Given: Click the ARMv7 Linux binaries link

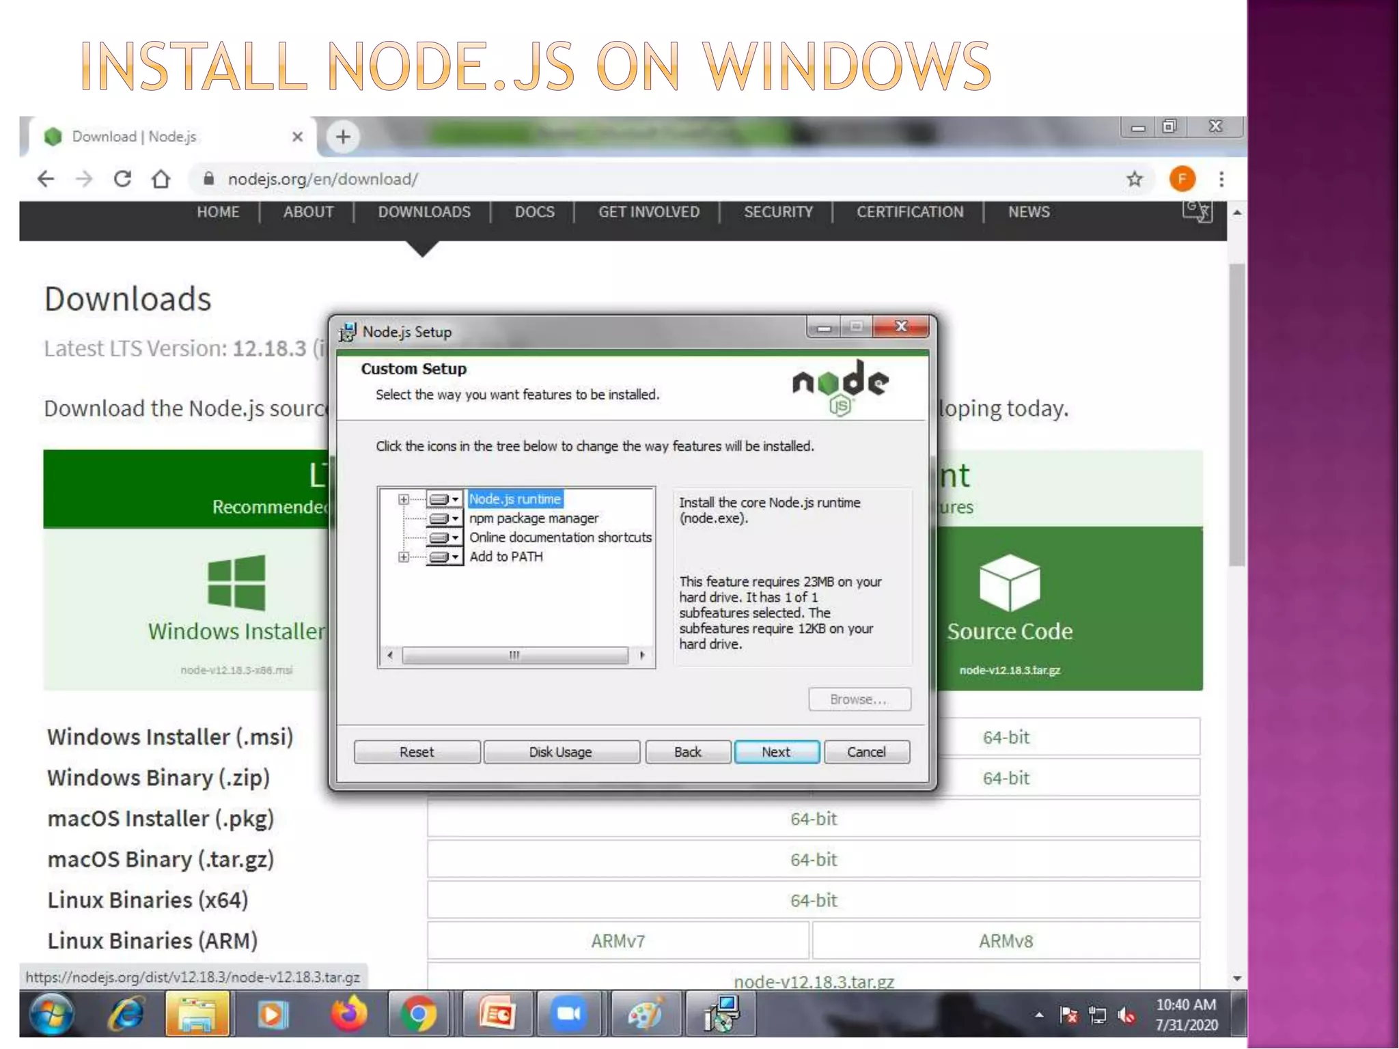Looking at the screenshot, I should pos(618,941).
